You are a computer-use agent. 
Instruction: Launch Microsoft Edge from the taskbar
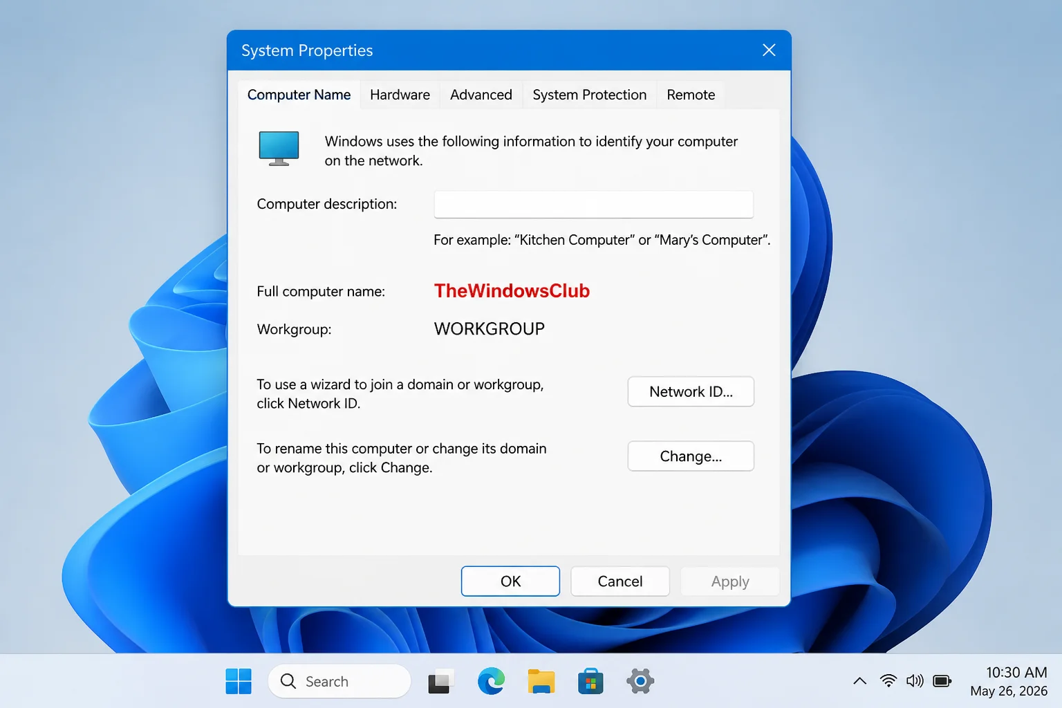491,682
